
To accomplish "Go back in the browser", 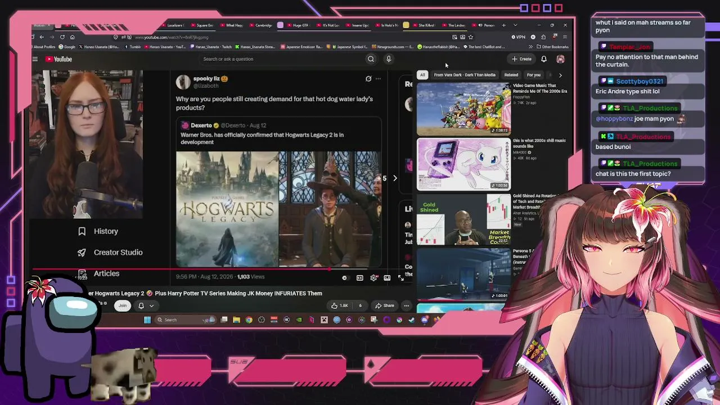I will [x=42, y=37].
